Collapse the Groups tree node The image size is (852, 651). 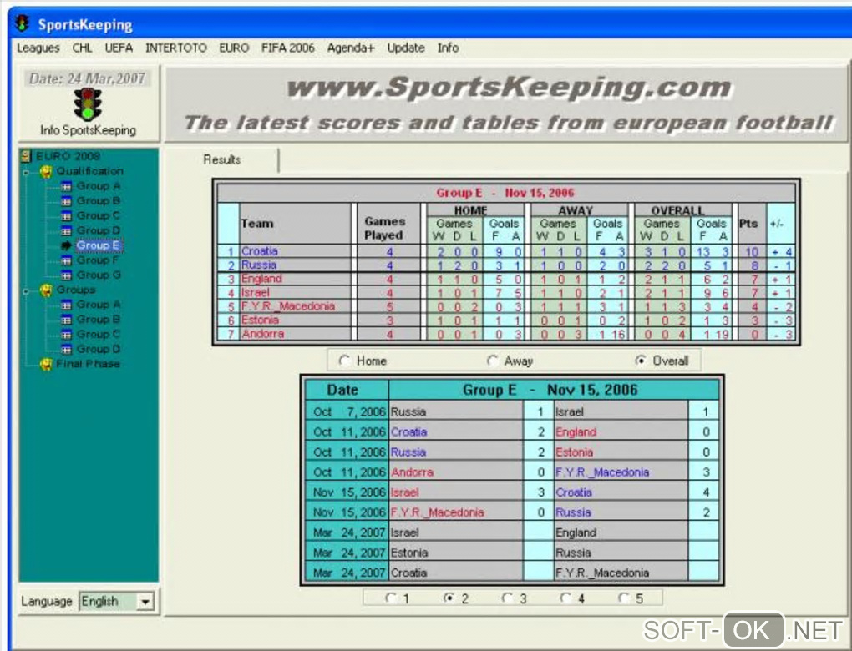tap(26, 290)
